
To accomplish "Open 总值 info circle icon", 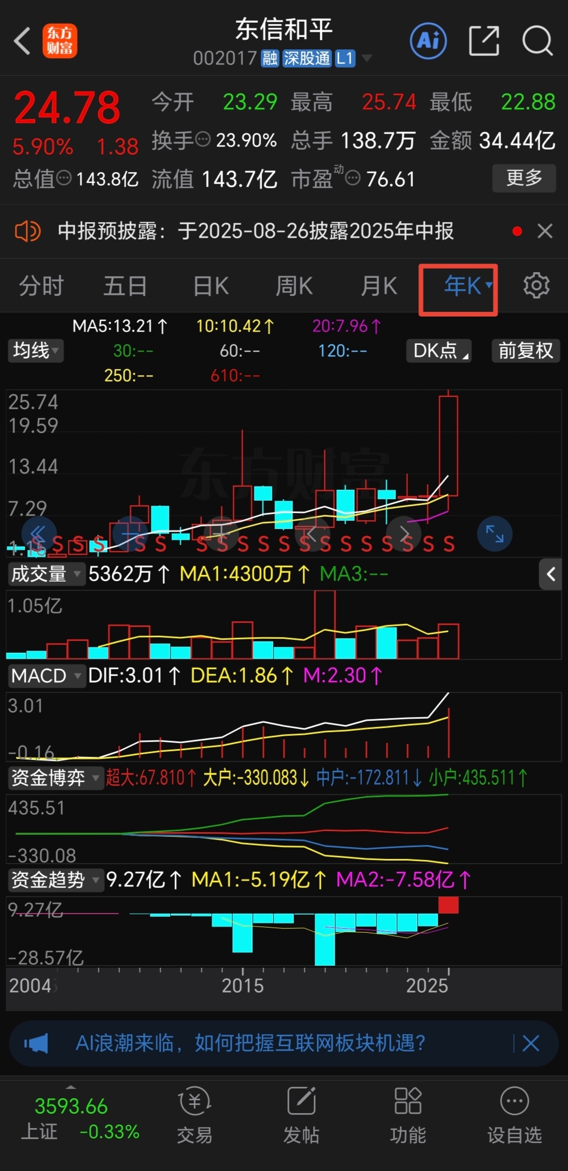I will coord(64,178).
